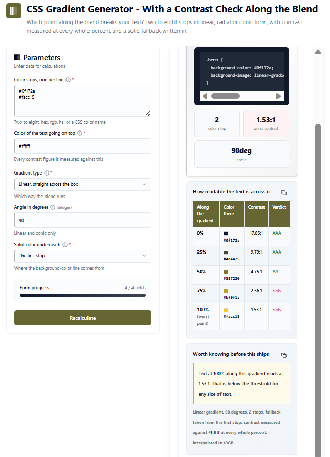Image resolution: width=330 pixels, height=457 pixels.
Task: Copy the Worth knowing before this ships section
Action: [x=284, y=355]
